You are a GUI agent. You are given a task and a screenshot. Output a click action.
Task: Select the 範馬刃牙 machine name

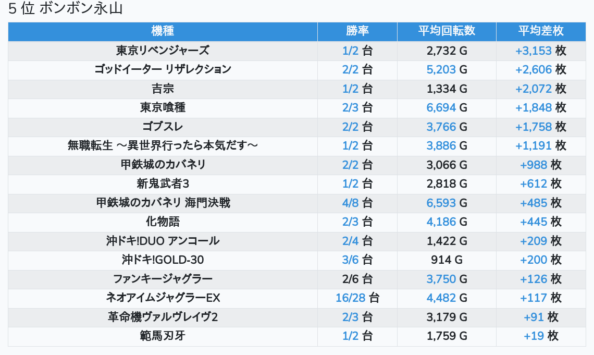163,336
